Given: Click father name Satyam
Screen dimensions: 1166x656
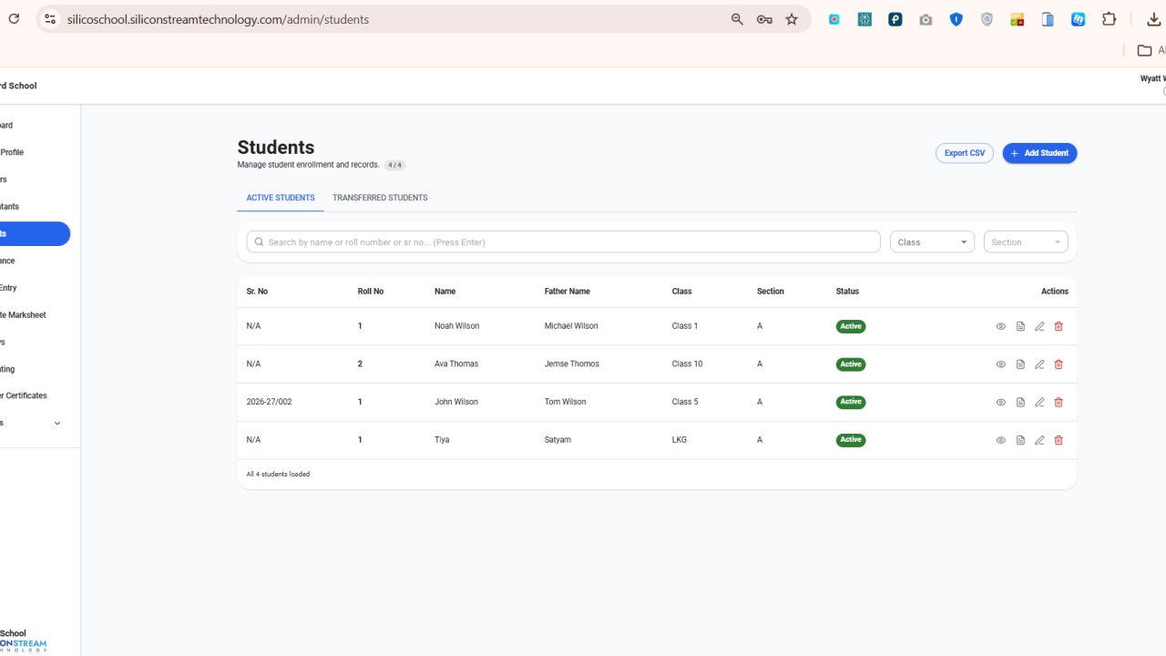Looking at the screenshot, I should pos(557,440).
